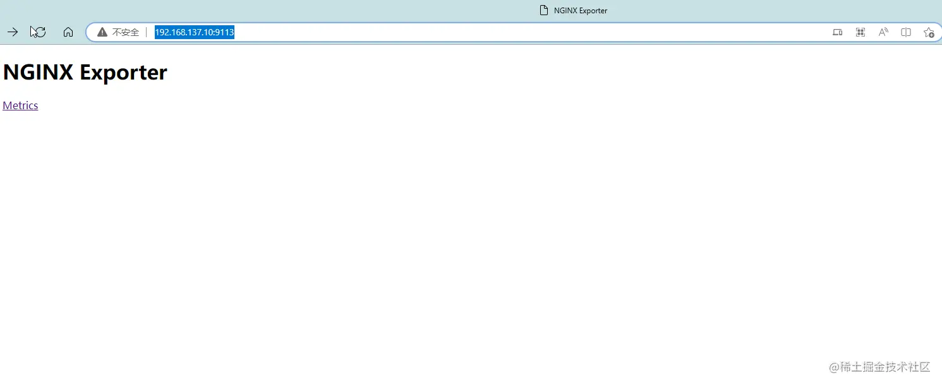Open the cast to device icon
942x385 pixels.
pyautogui.click(x=838, y=32)
